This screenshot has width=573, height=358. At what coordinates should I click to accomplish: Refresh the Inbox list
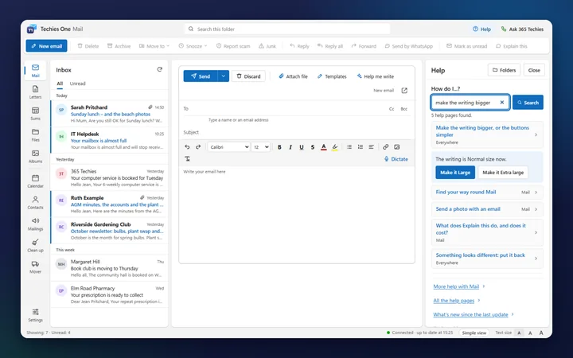tap(160, 69)
